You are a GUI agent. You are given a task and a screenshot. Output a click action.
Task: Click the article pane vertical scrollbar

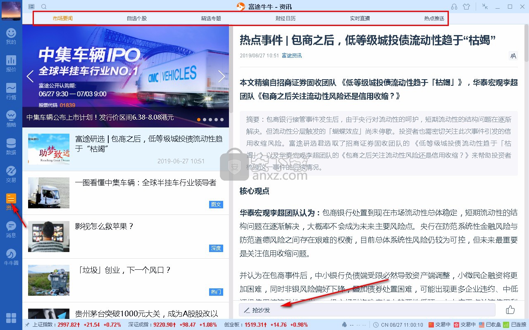526,43
